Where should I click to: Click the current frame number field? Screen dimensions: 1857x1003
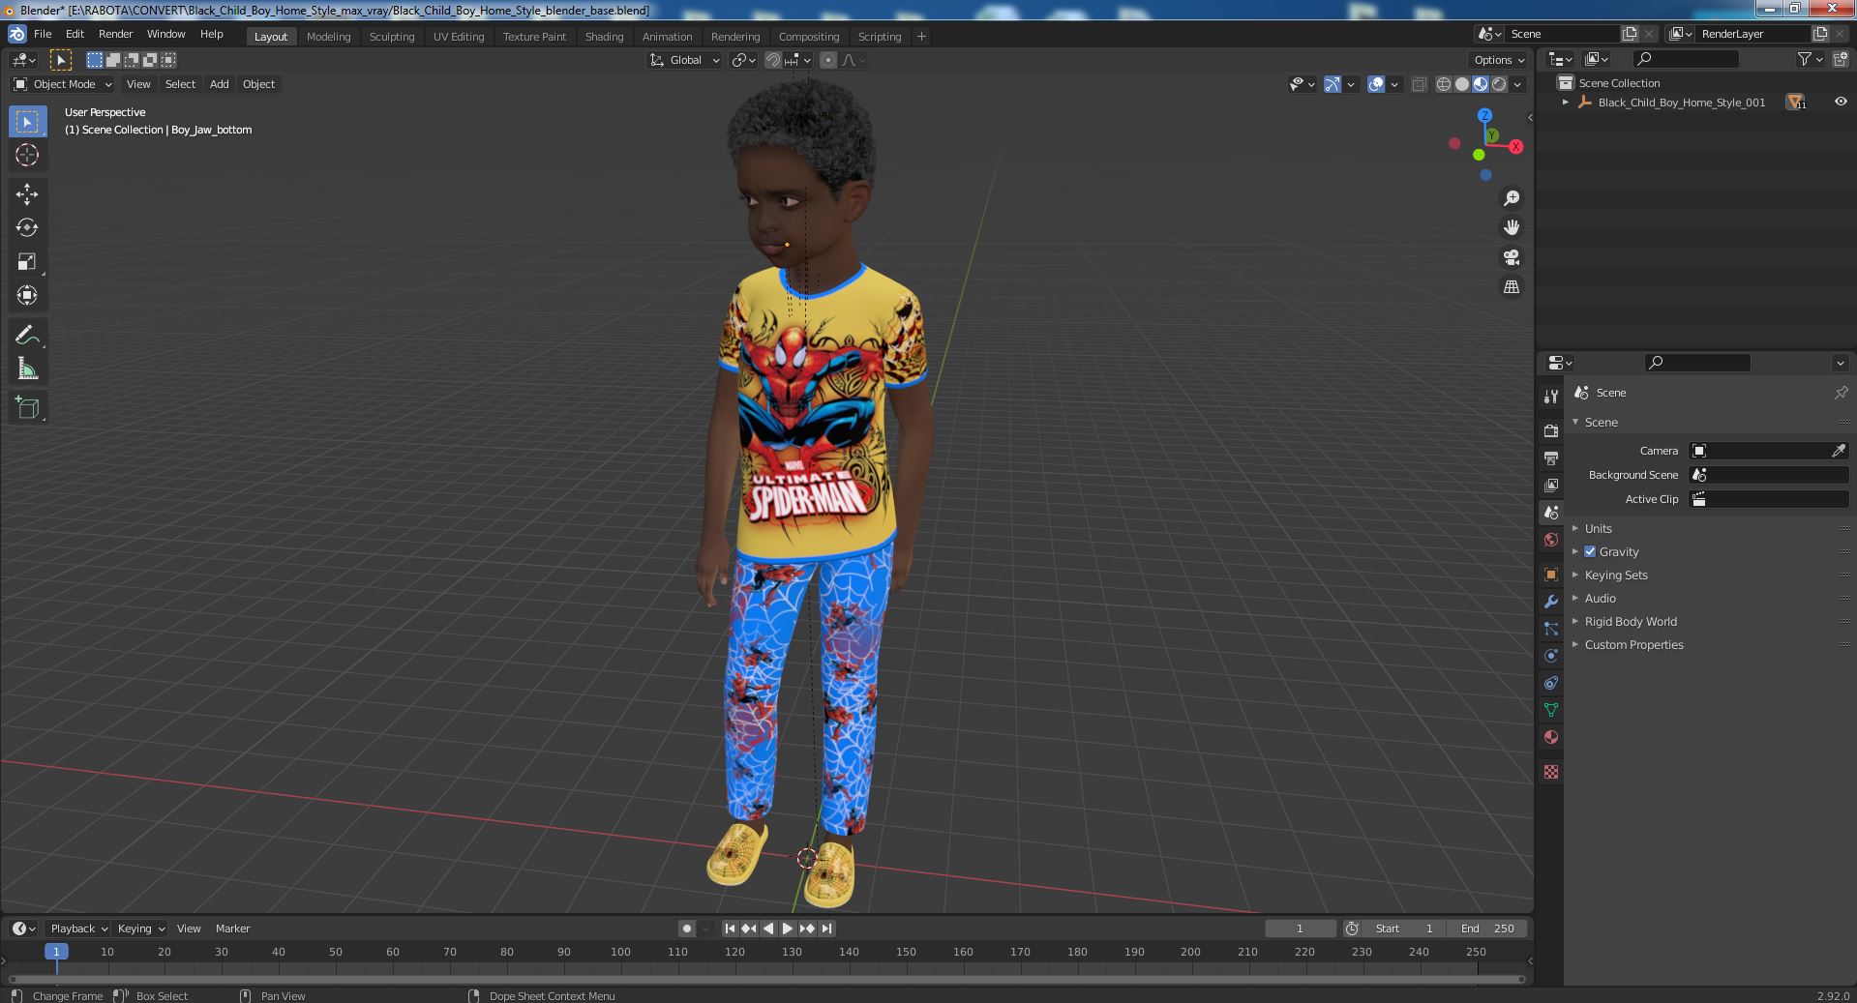1300,929
